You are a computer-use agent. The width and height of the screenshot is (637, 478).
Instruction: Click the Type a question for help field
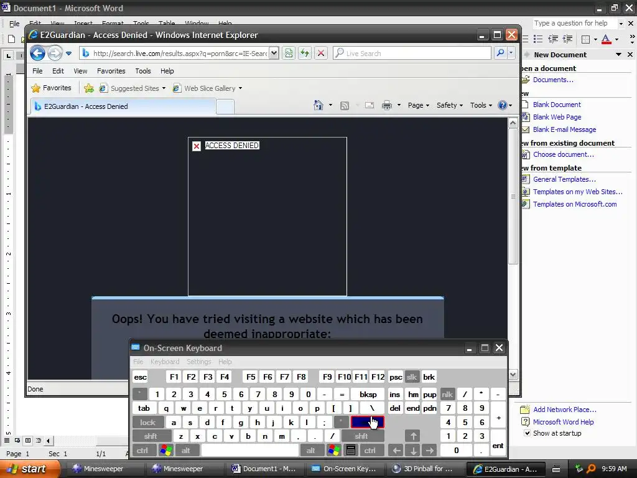pyautogui.click(x=575, y=23)
